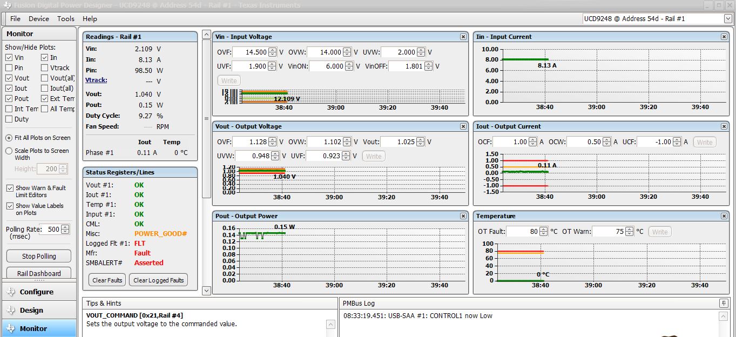Screen dimensions: 736x337
Task: Adjust the Vout OVF stepper
Action: (273, 142)
